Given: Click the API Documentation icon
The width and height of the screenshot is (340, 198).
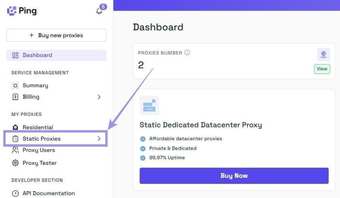Looking at the screenshot, I should pyautogui.click(x=15, y=193).
